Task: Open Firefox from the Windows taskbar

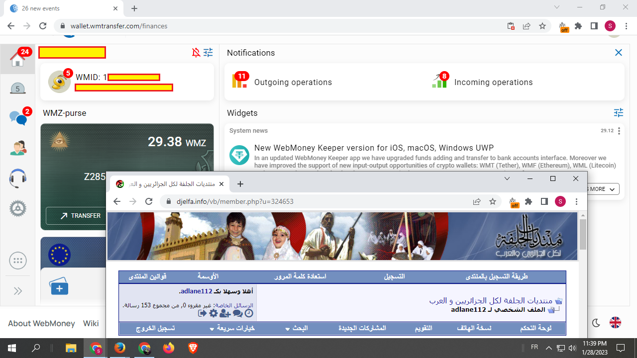Action: (168, 348)
